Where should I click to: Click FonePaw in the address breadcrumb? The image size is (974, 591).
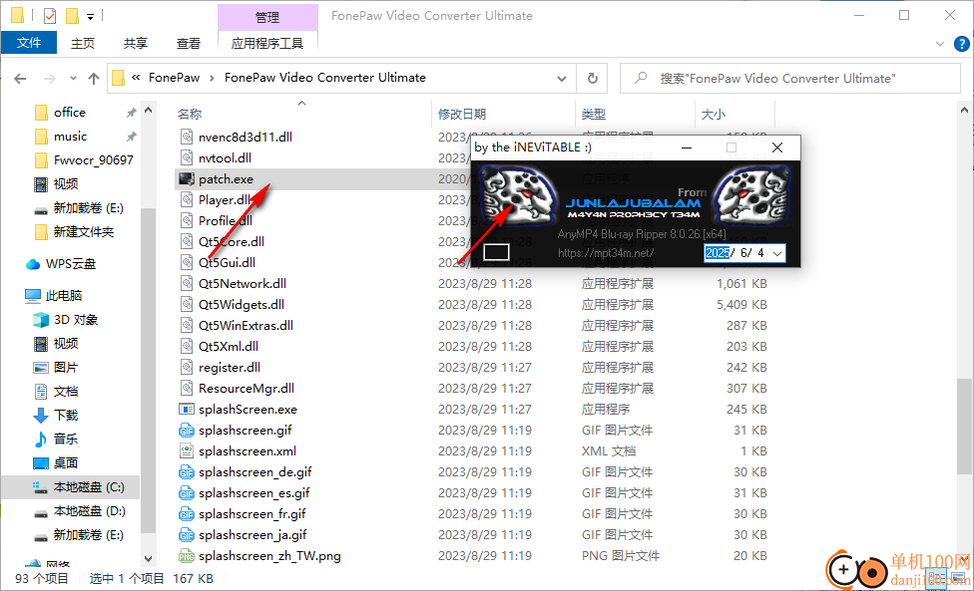[174, 78]
